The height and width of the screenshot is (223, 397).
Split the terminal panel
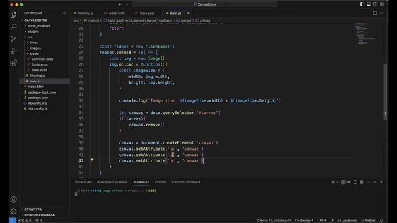[355, 182]
